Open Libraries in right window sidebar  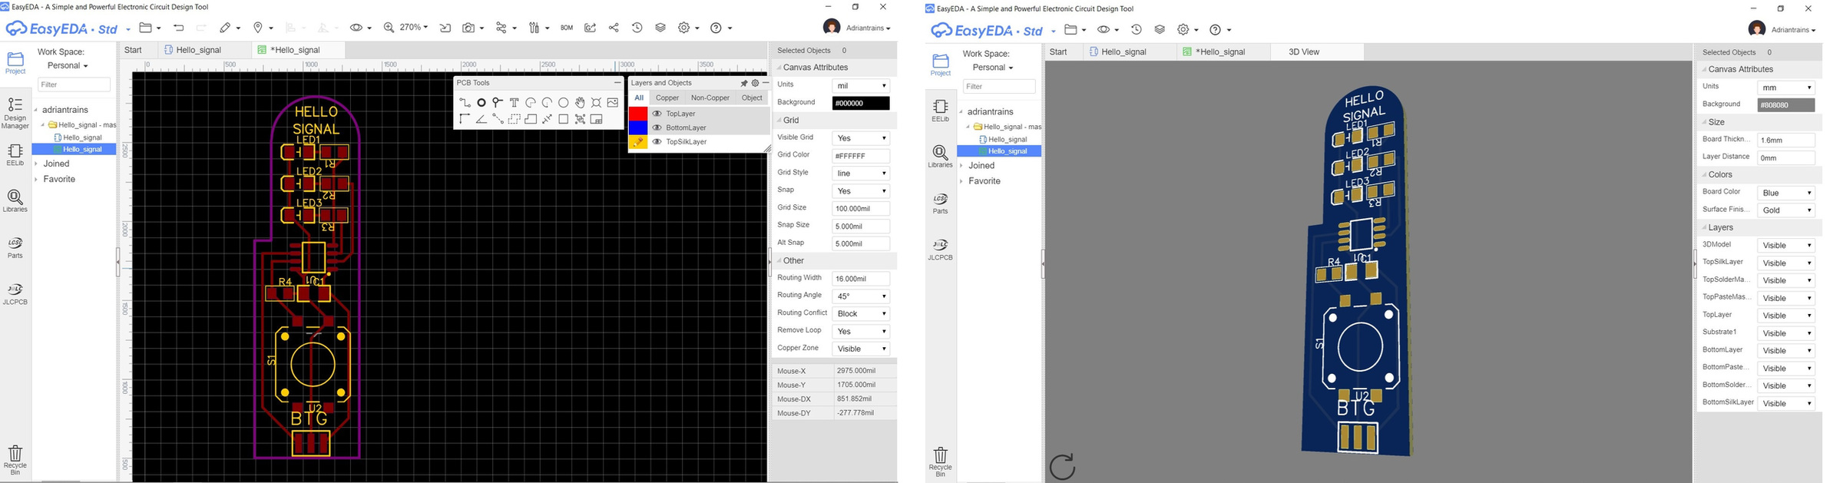pos(940,157)
